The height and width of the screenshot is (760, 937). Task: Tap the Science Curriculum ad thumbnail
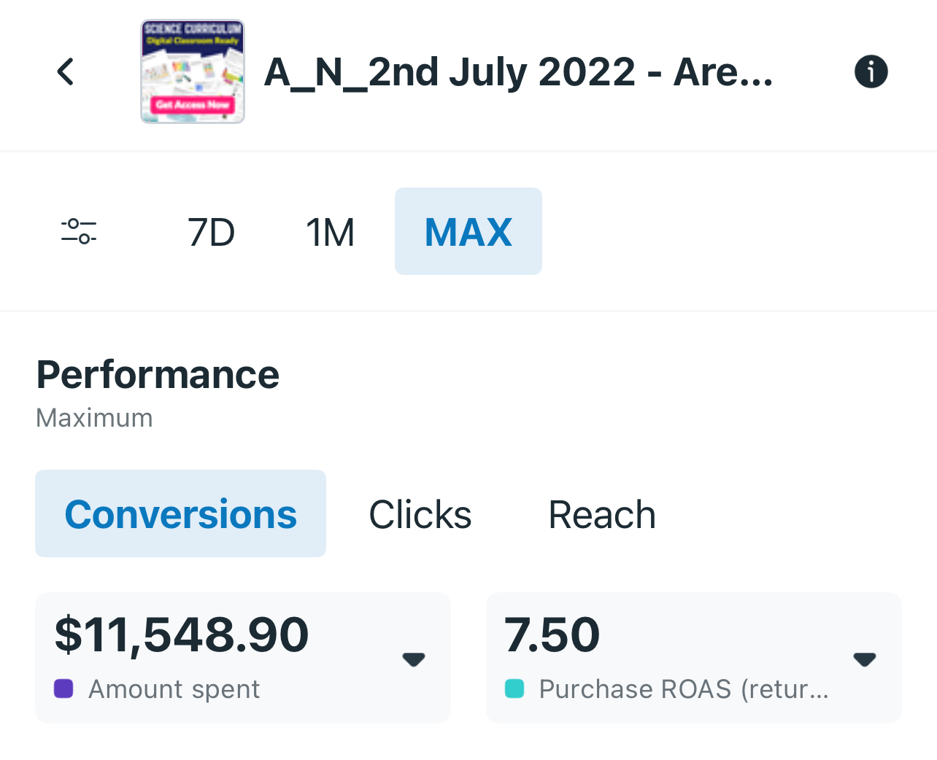(193, 71)
